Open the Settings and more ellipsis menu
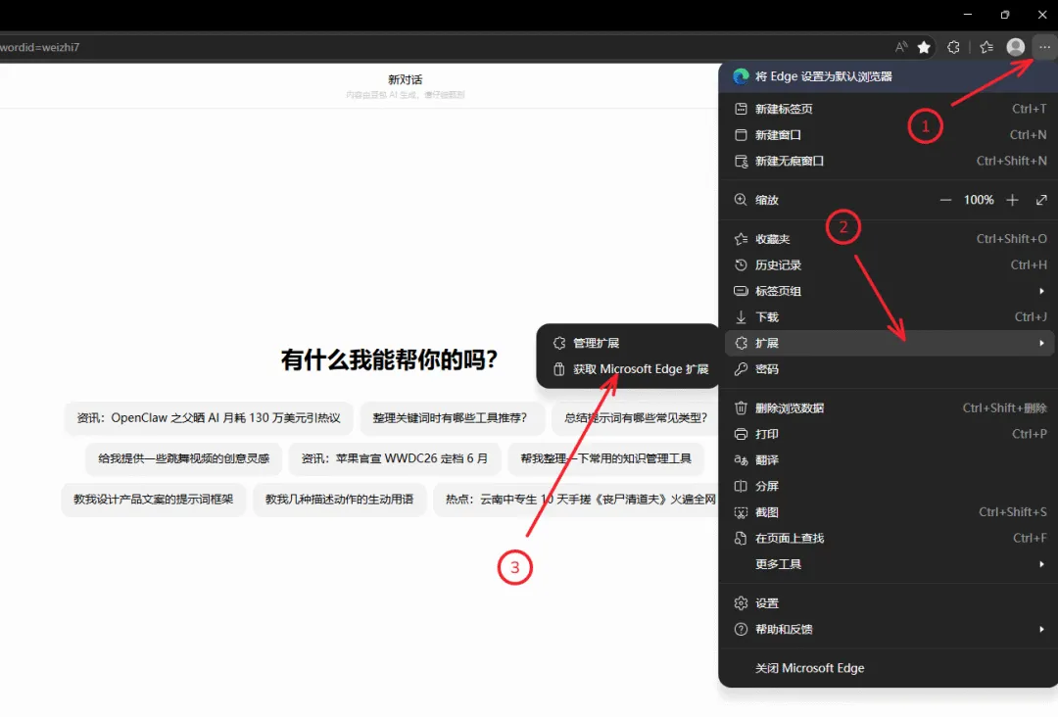Screen dimensions: 1058x717 (1044, 47)
